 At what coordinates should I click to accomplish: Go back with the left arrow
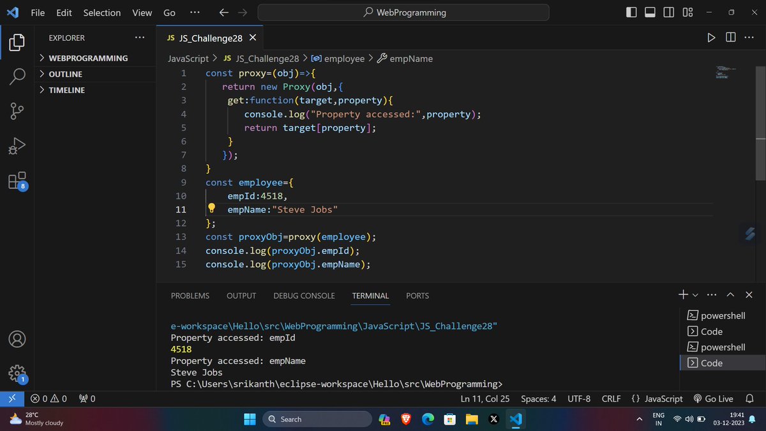[223, 12]
